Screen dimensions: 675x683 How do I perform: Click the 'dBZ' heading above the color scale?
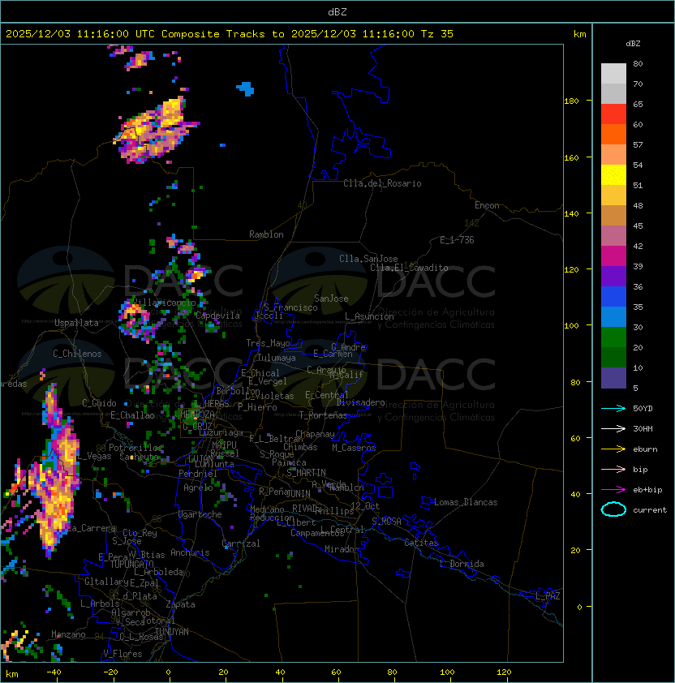click(x=633, y=44)
